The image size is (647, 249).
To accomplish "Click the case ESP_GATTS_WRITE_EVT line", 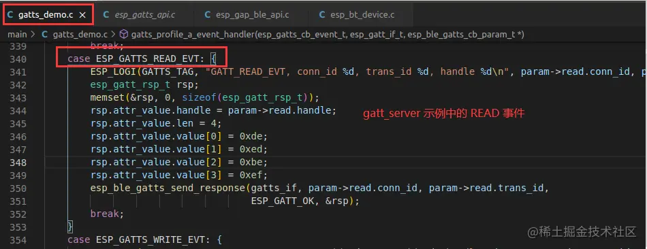I will coord(145,239).
